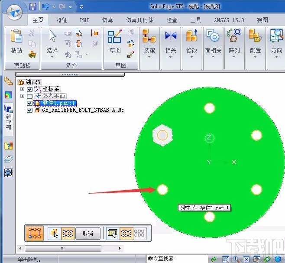The width and height of the screenshot is (285, 263).
Task: Click the 选择 arrow select tool
Action: tap(53, 36)
